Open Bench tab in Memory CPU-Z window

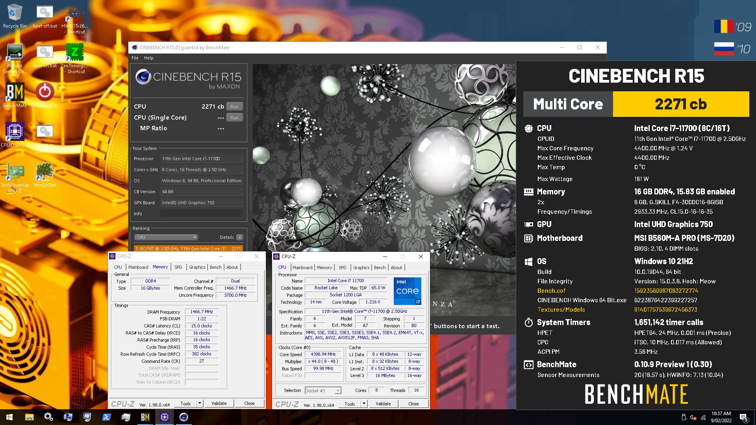[x=215, y=267]
